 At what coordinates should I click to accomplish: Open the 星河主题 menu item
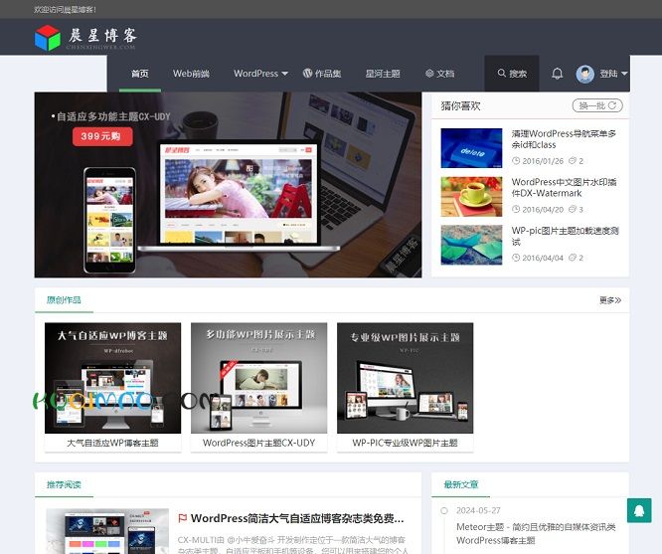383,74
